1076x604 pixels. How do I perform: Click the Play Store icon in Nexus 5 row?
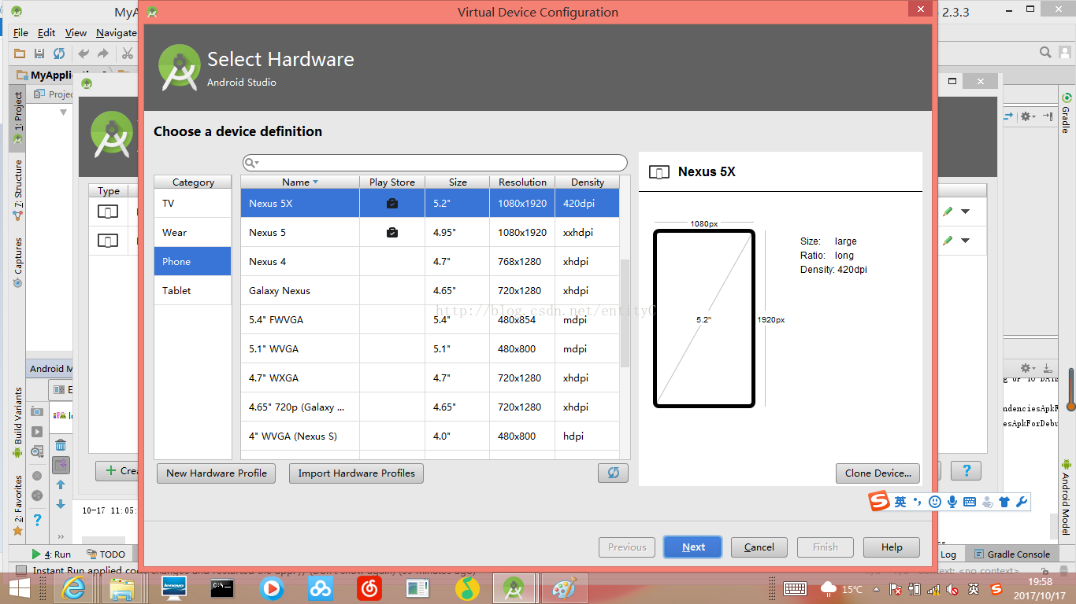(392, 233)
